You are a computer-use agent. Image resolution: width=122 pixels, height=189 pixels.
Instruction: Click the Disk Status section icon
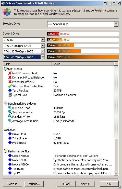click(6, 69)
